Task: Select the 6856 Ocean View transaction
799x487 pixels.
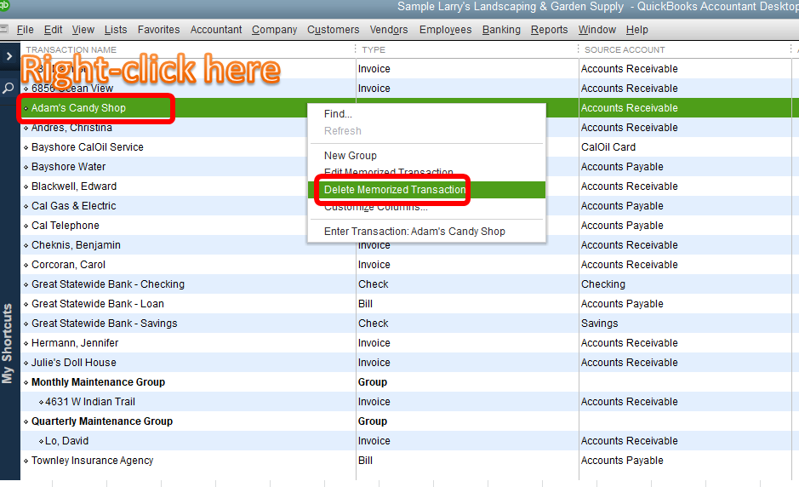Action: pos(71,89)
